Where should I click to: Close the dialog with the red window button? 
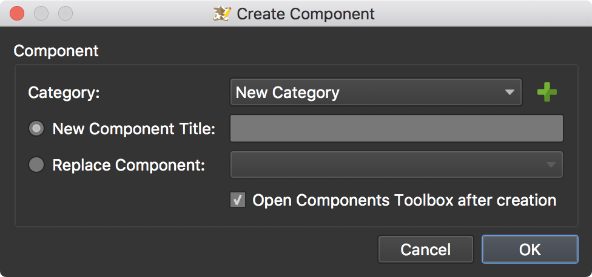pos(17,14)
